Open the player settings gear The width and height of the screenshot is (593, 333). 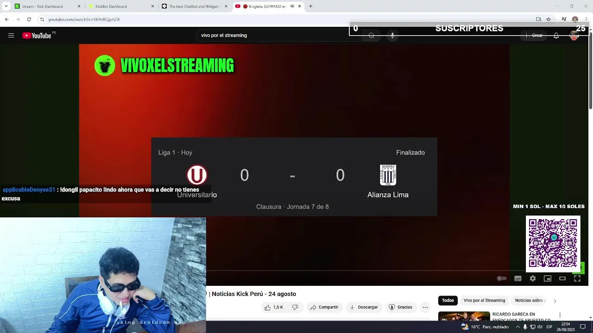533,278
